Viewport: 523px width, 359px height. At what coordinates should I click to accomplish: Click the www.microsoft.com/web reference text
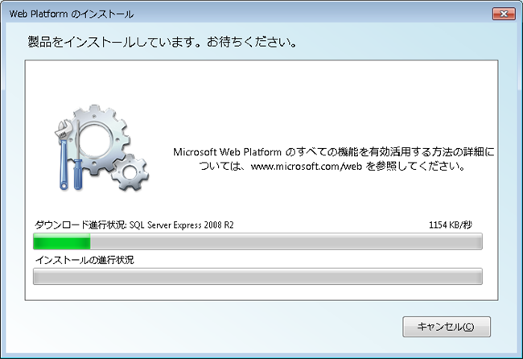tap(307, 166)
